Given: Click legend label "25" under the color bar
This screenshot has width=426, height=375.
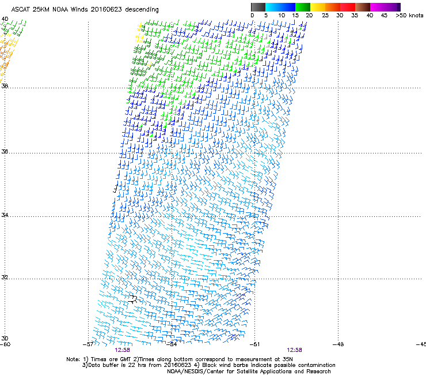Looking at the screenshot, I should (325, 16).
